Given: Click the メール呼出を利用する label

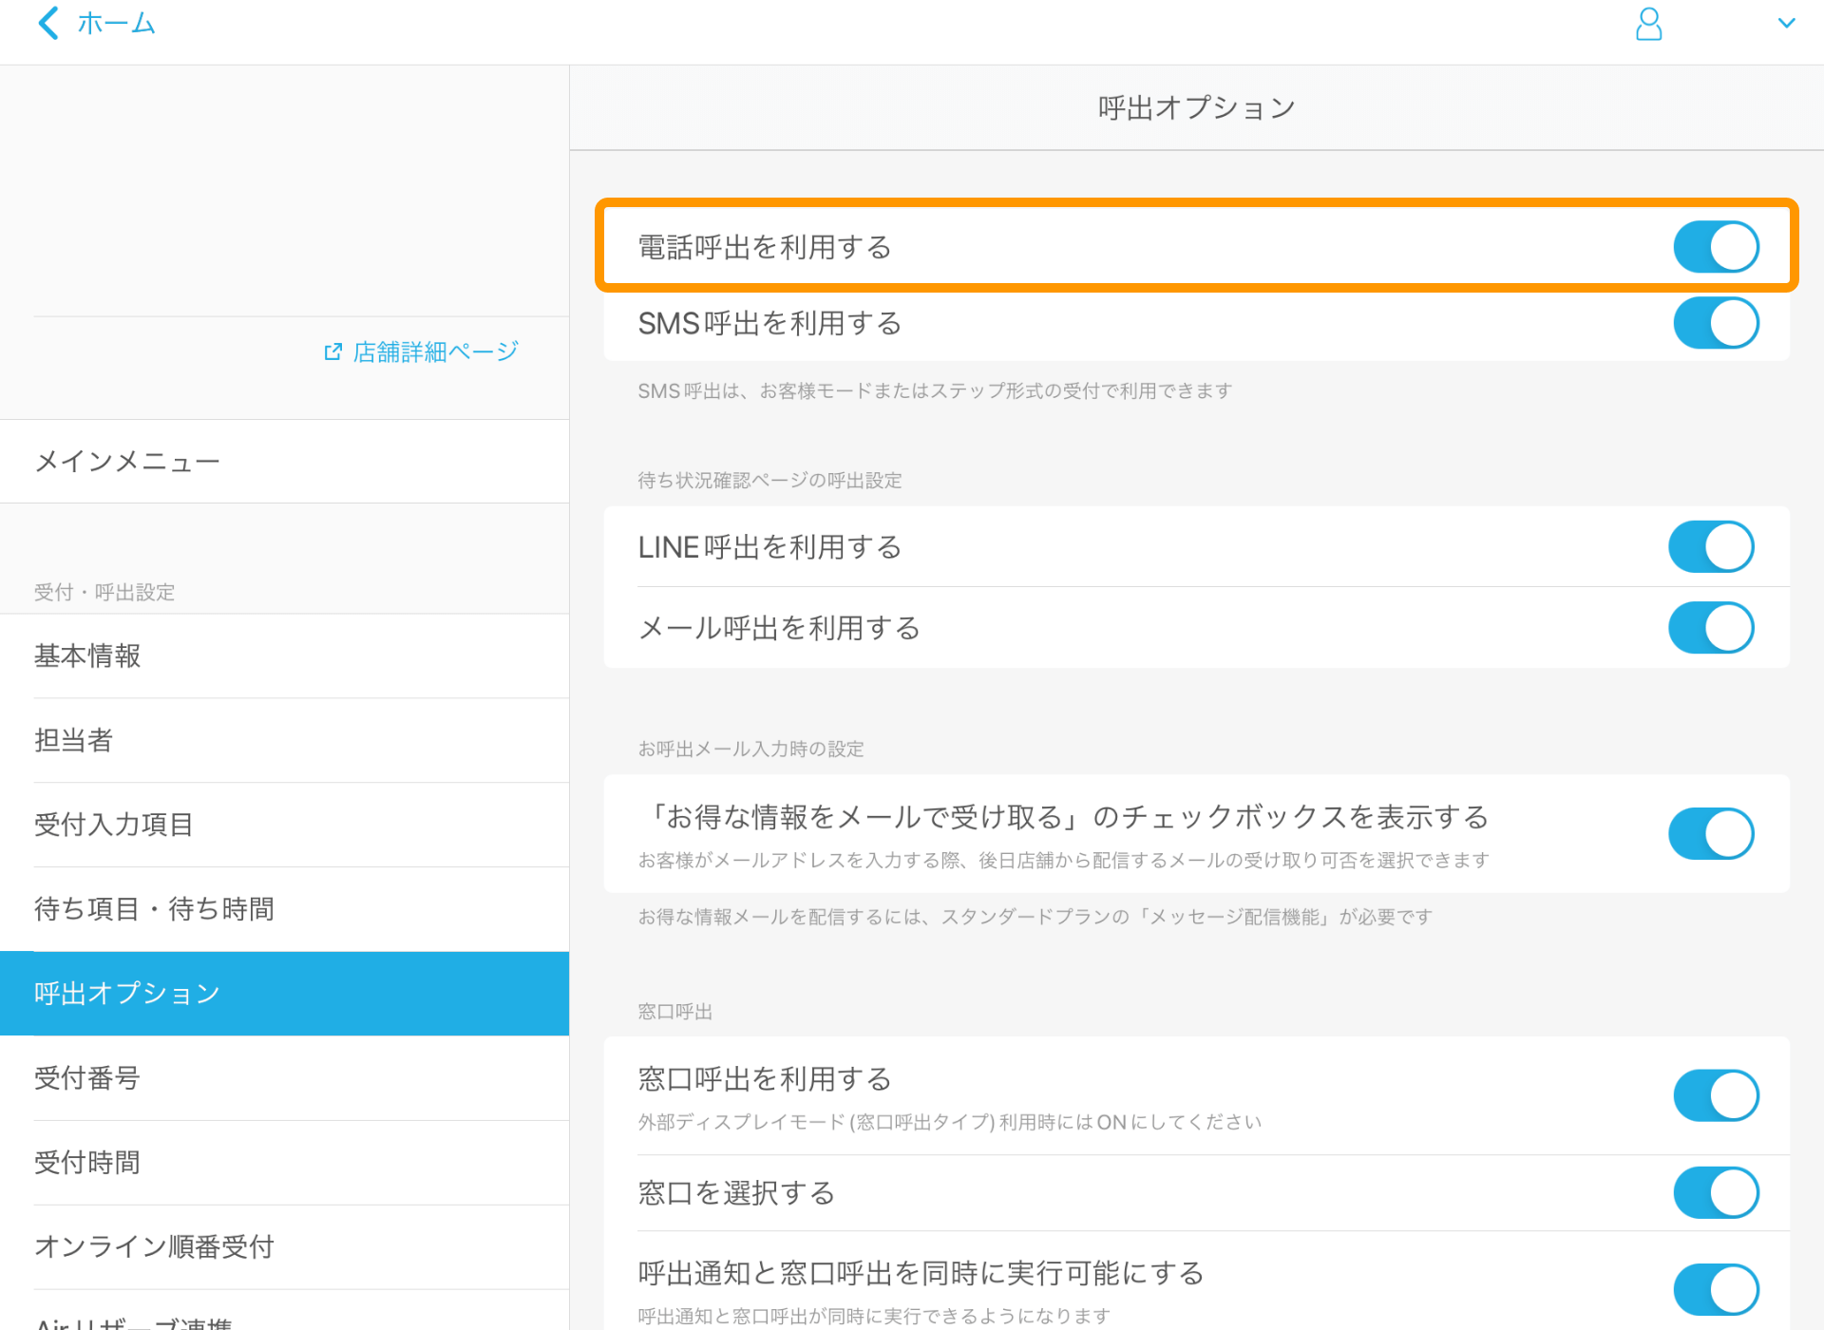Looking at the screenshot, I should point(779,629).
